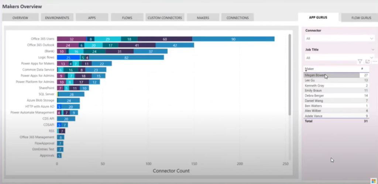The width and height of the screenshot is (378, 184).
Task: Click the Connector Count axis title
Action: (x=171, y=171)
